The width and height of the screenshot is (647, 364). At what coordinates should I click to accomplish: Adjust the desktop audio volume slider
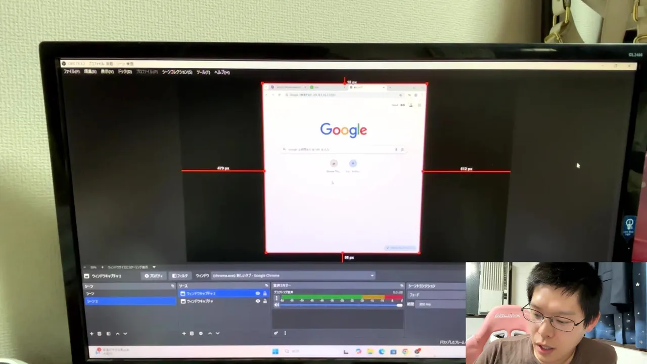click(341, 305)
